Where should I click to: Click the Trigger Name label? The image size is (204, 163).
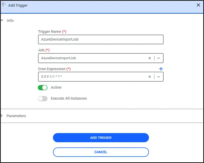[x=52, y=32]
